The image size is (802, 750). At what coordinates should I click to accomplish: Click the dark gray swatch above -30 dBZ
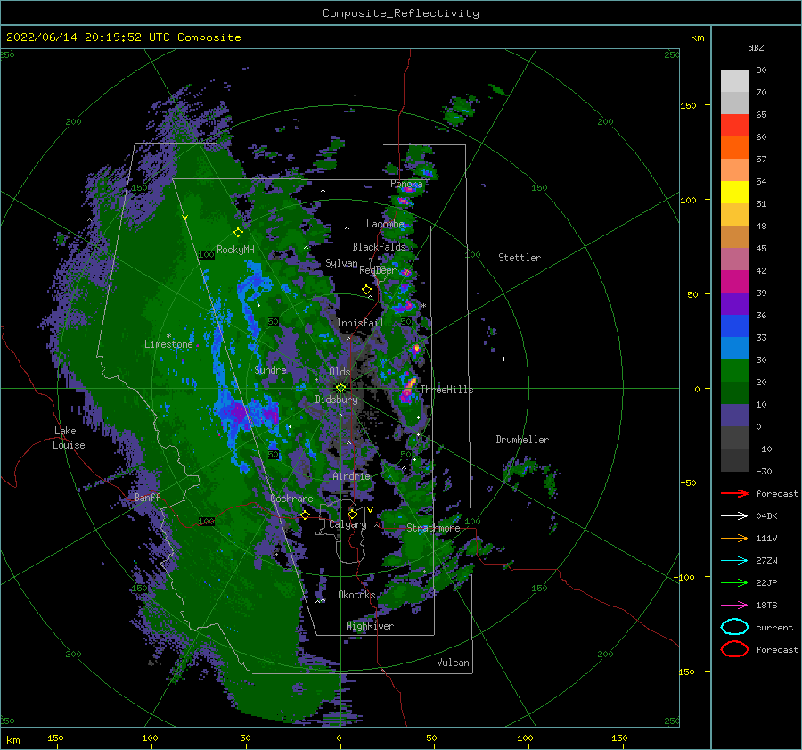pos(734,460)
